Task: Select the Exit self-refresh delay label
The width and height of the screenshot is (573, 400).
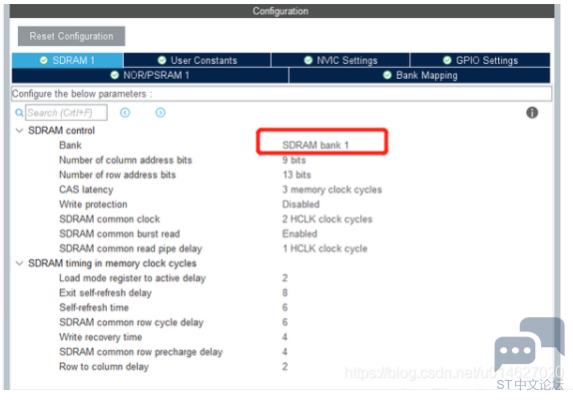Action: [x=105, y=293]
